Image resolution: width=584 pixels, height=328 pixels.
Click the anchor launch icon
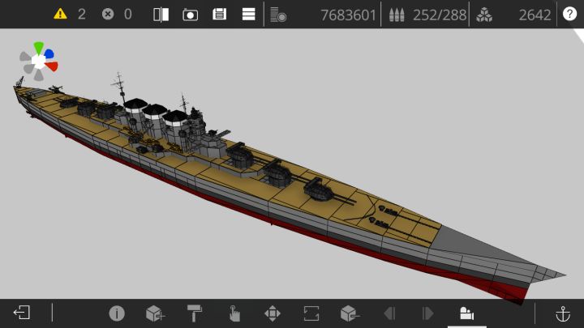click(x=563, y=313)
